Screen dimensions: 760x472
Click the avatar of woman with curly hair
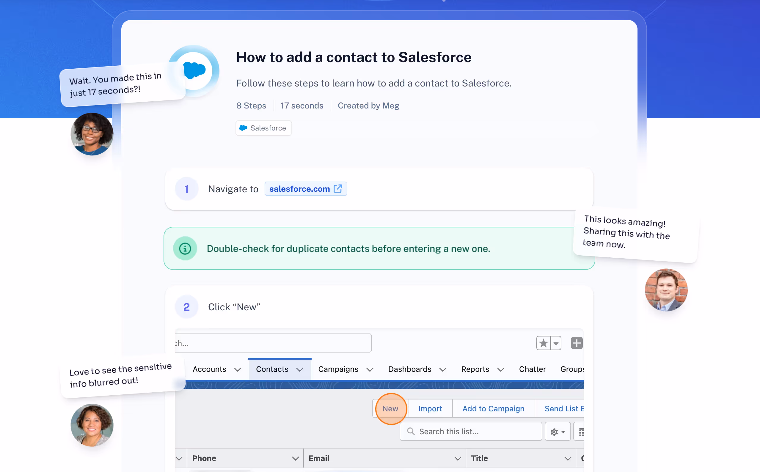pyautogui.click(x=92, y=425)
